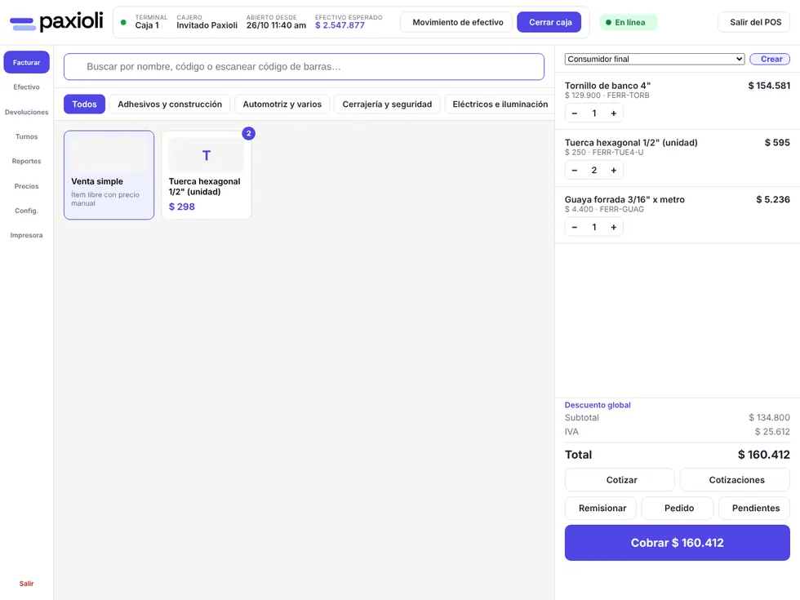Click the En línea status badge
Image resolution: width=800 pixels, height=600 pixels.
[629, 23]
